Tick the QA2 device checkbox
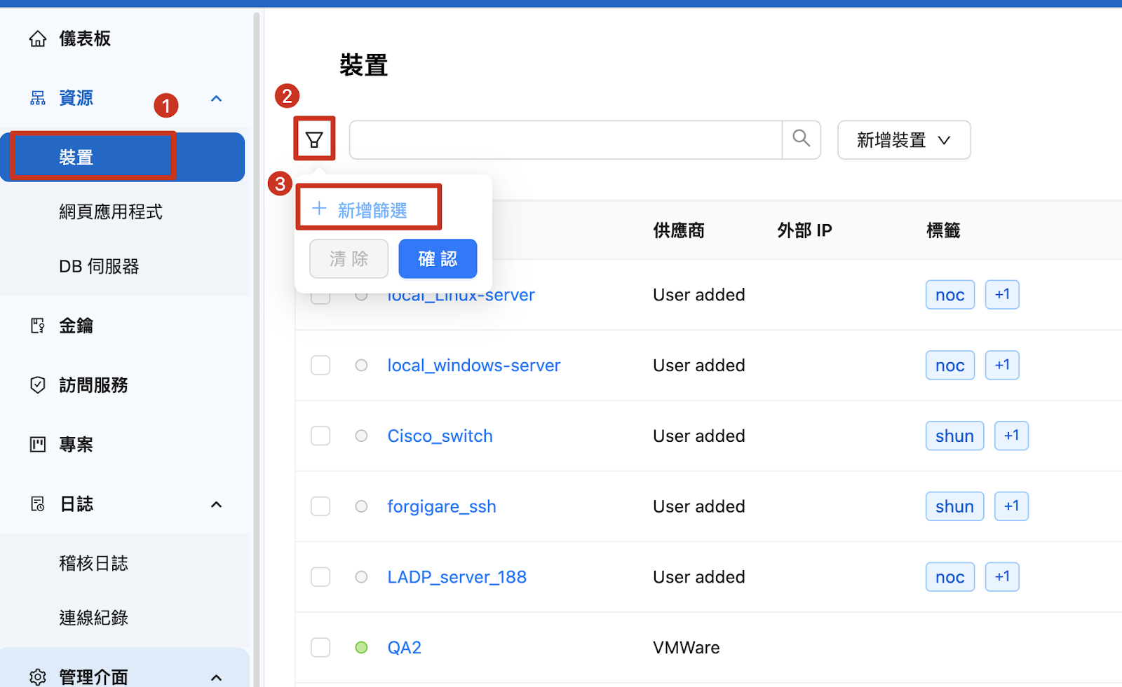 [x=320, y=648]
